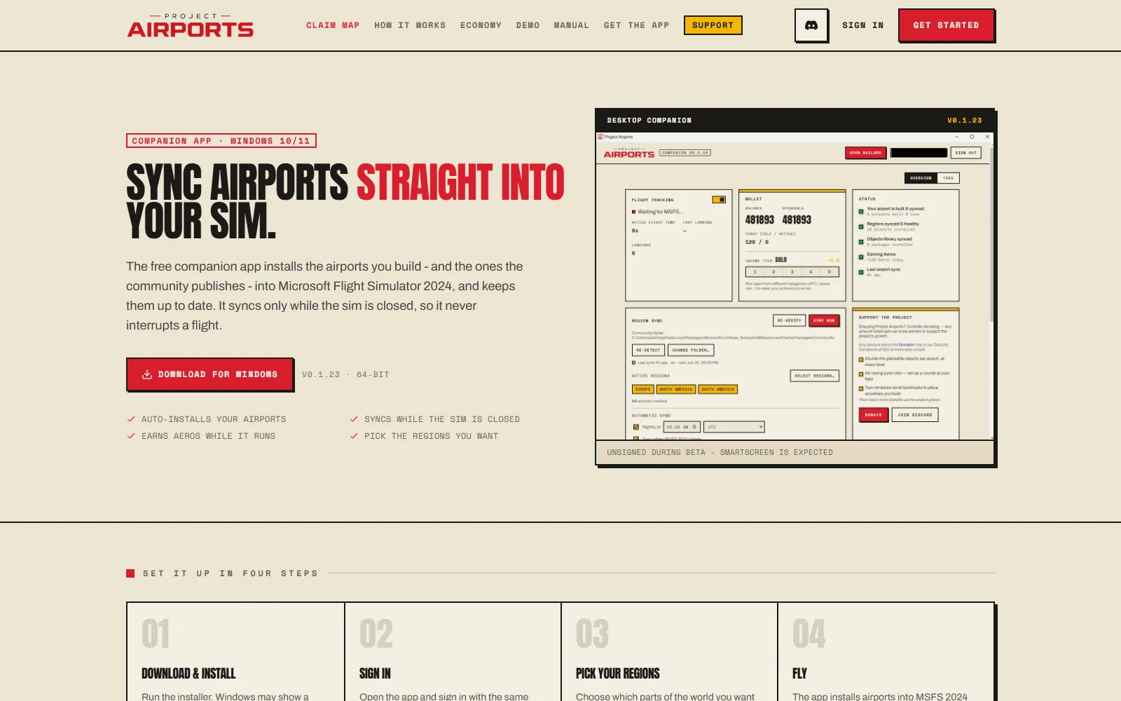
Task: Click the Airports logo inside the companion app preview
Action: tap(629, 153)
